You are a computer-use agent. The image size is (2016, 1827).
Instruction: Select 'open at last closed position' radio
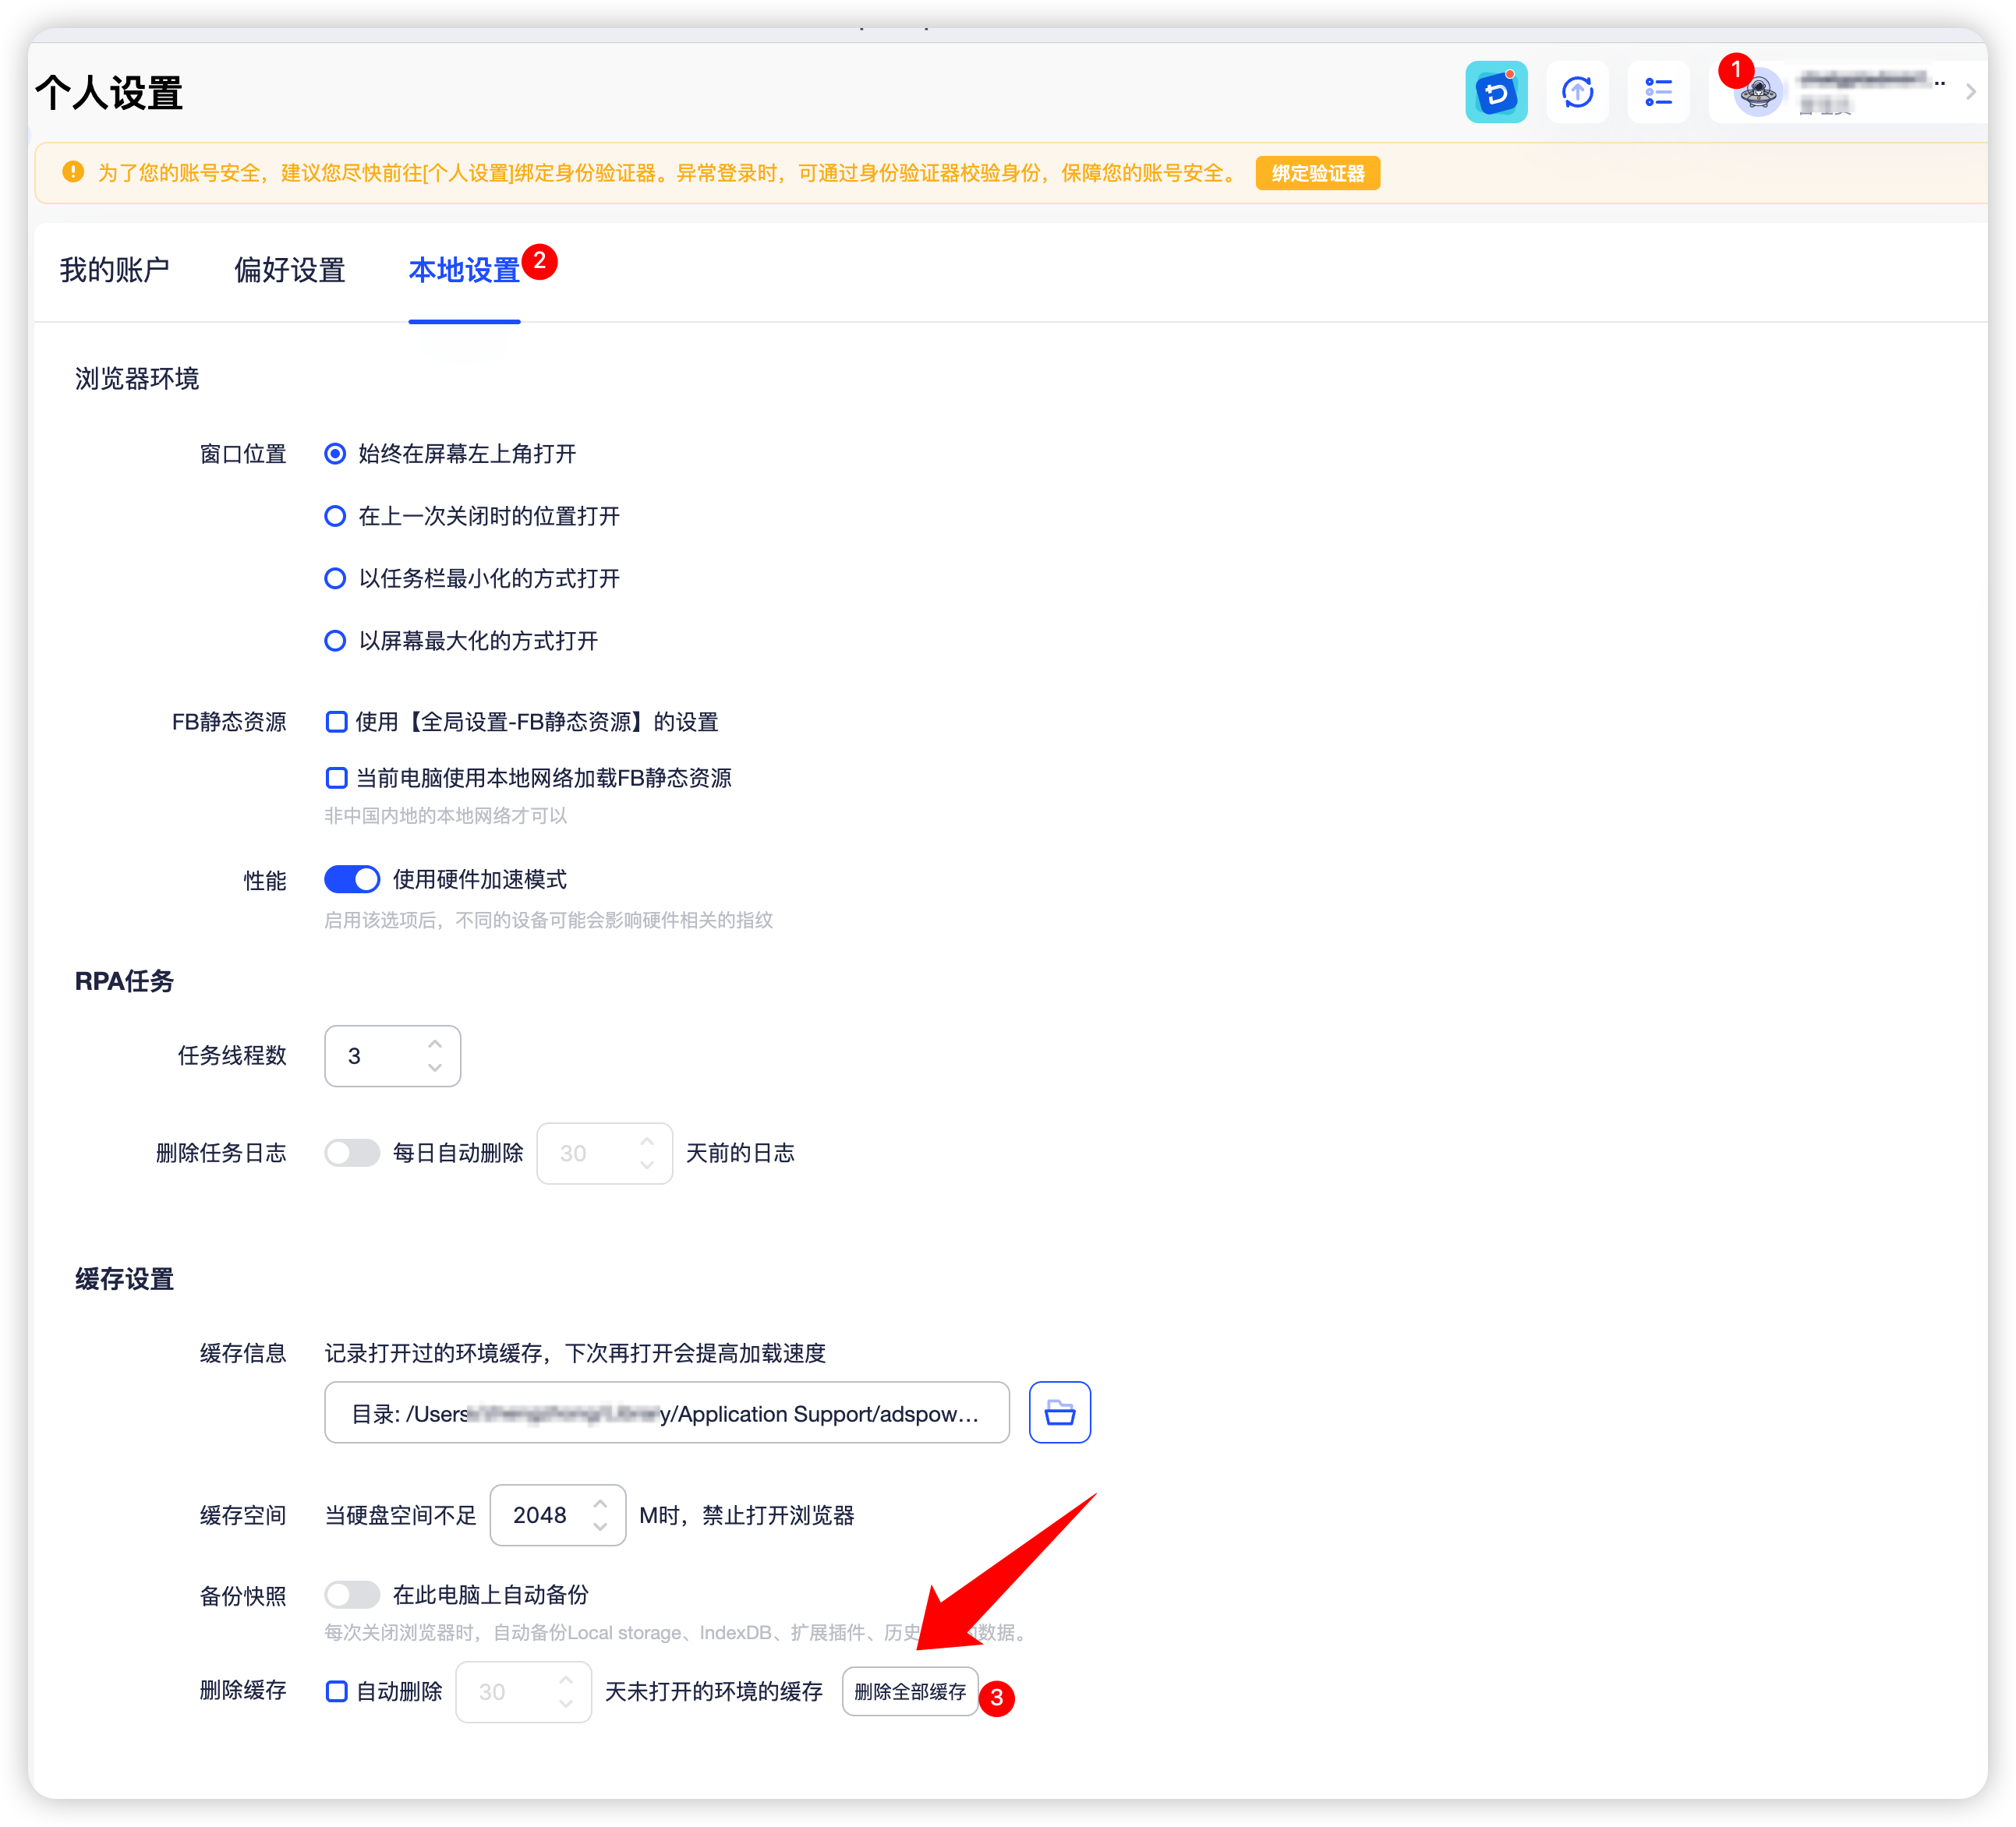tap(335, 516)
